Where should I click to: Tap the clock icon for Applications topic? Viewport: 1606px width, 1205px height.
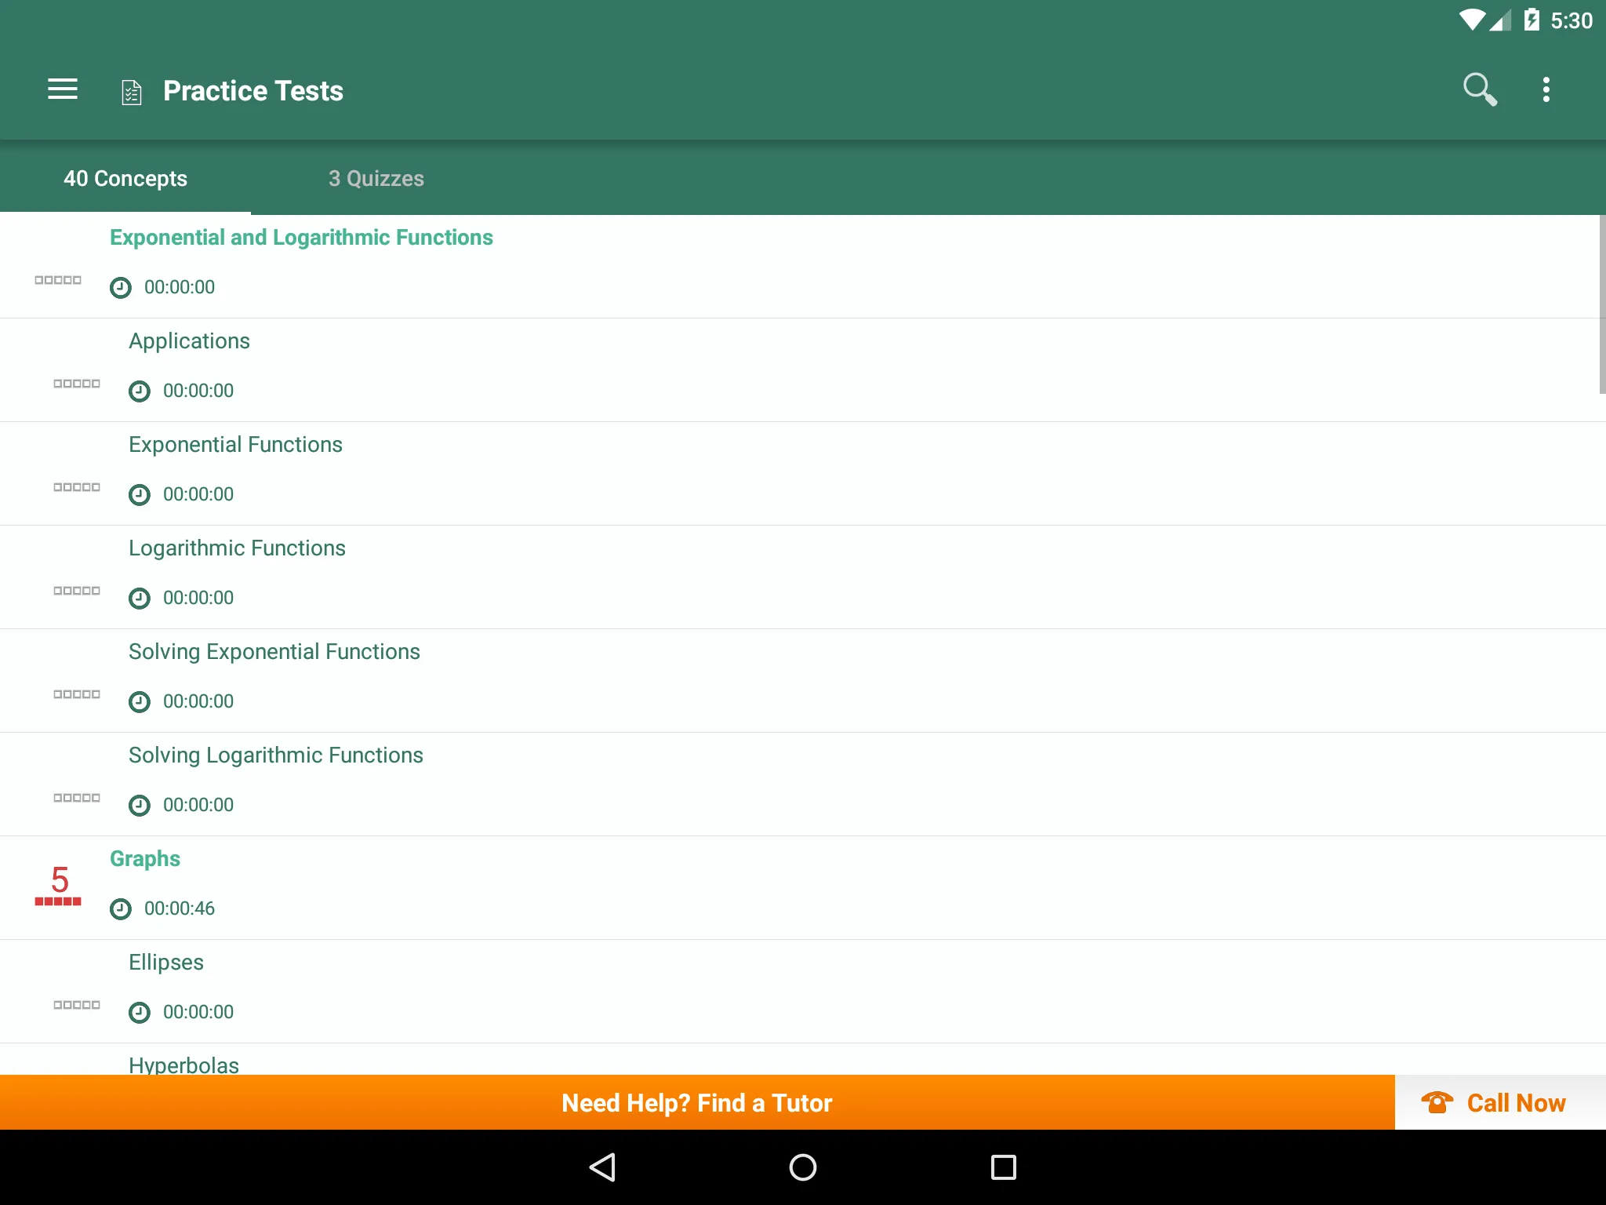138,390
